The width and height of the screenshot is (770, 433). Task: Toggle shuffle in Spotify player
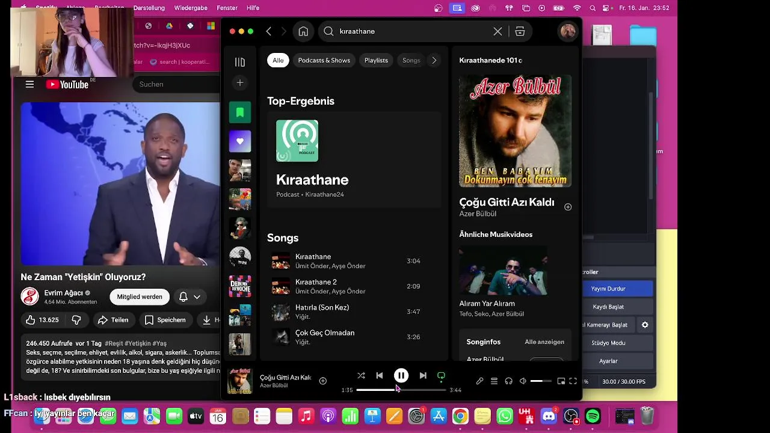(x=361, y=376)
